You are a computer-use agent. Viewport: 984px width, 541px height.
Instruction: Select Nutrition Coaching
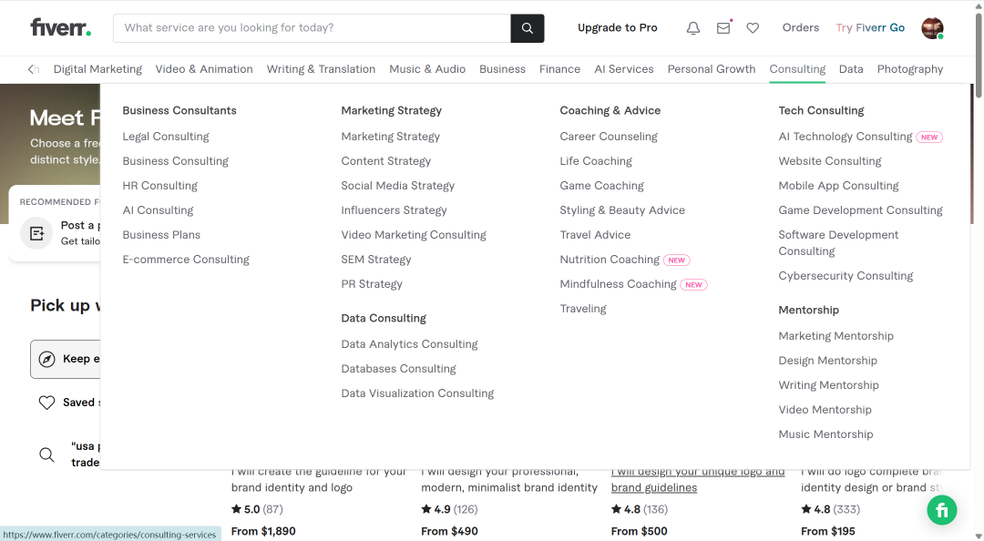click(610, 260)
